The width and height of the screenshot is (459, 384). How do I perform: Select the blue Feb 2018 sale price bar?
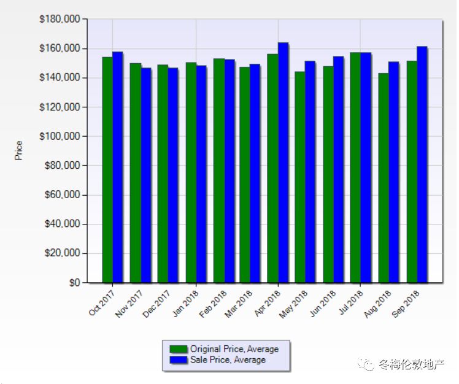click(x=229, y=171)
